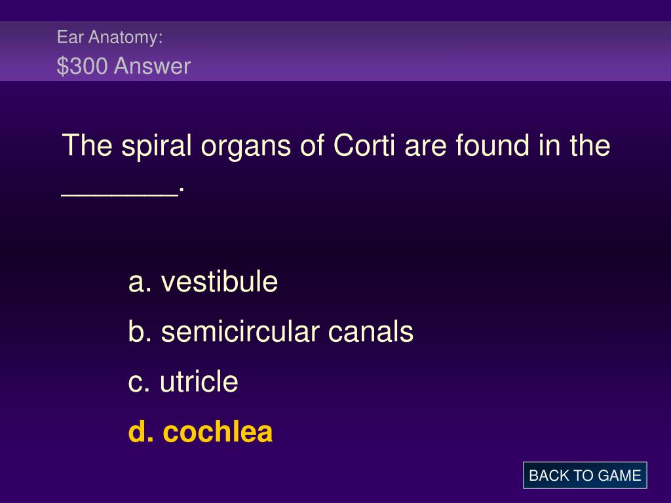The width and height of the screenshot is (671, 503).
Task: Select answer option c. utricle
Action: [183, 382]
